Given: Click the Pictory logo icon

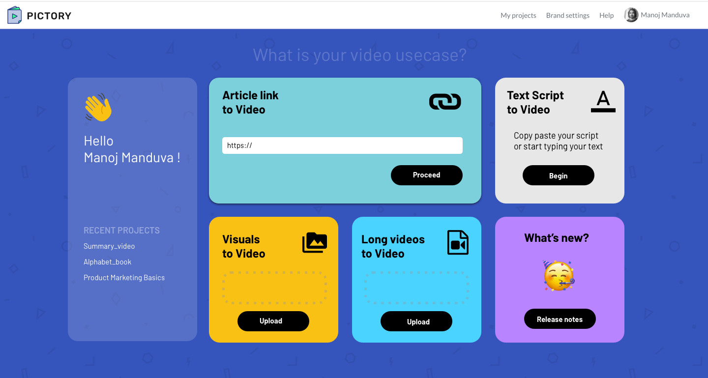Looking at the screenshot, I should coord(15,15).
